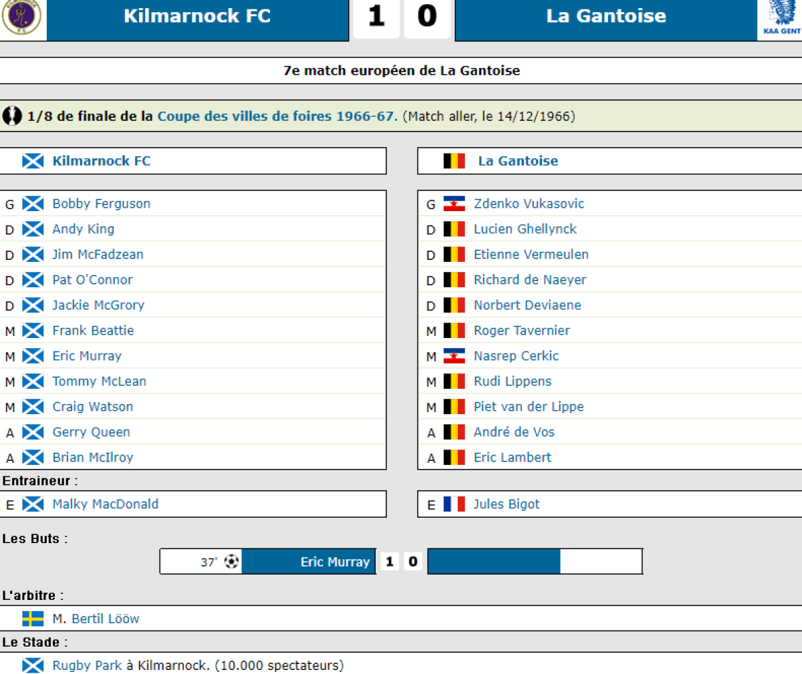This screenshot has width=802, height=674.
Task: Click the KAA Gent club logo
Action: coord(781,17)
